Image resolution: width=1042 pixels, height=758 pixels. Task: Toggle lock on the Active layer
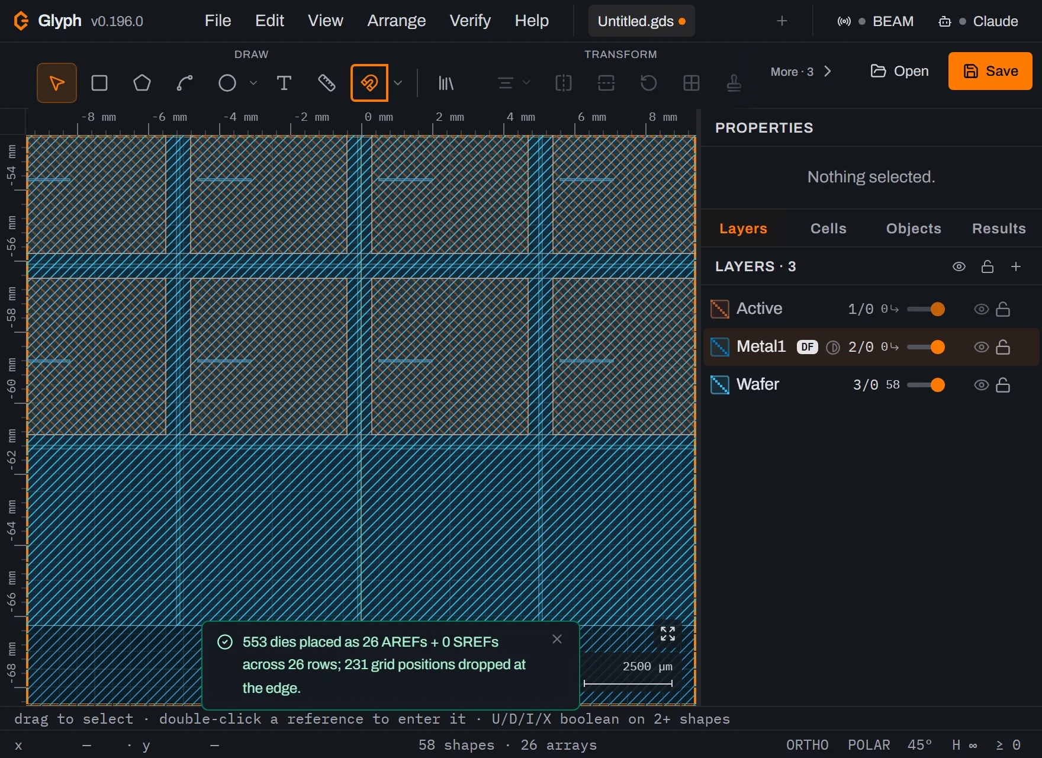click(x=1003, y=309)
